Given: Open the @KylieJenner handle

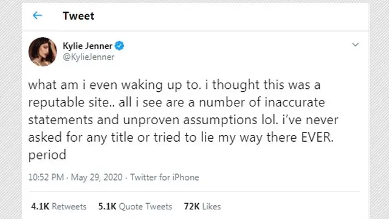Looking at the screenshot, I should (x=89, y=57).
